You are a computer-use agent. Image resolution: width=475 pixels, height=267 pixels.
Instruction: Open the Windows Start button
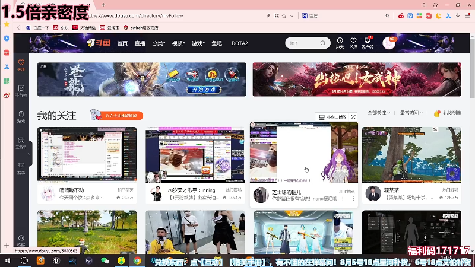pos(8,260)
